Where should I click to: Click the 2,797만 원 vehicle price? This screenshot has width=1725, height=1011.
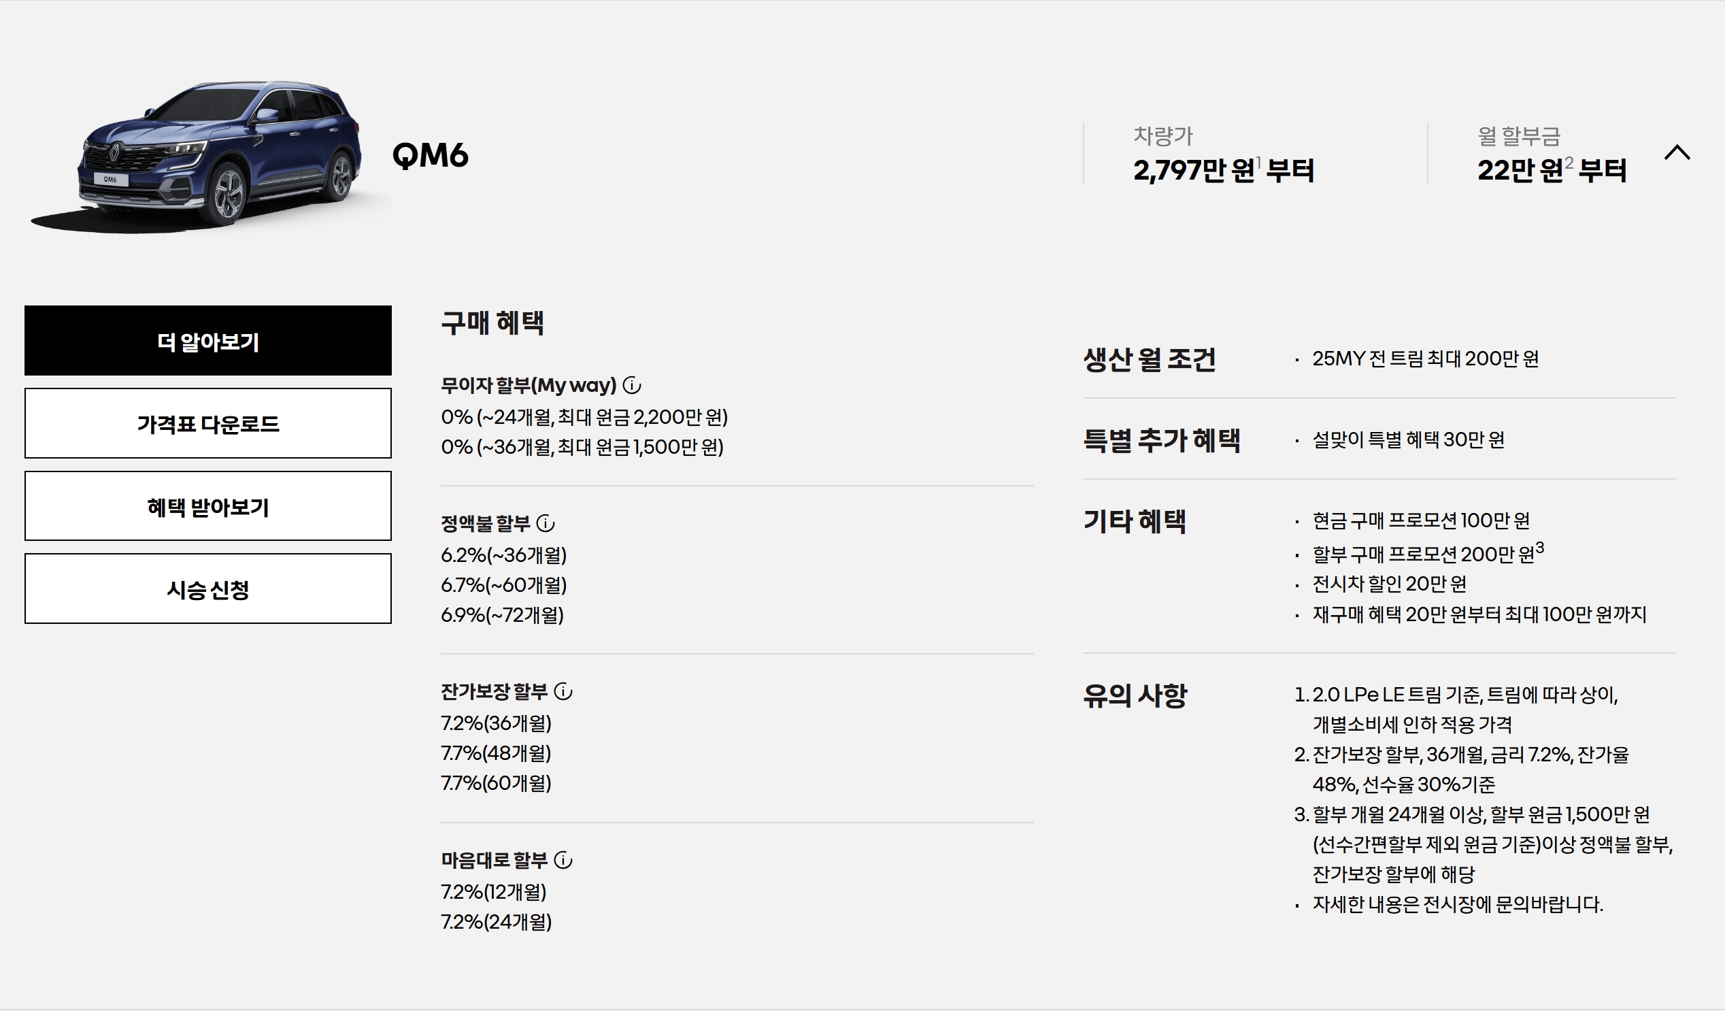tap(1223, 170)
